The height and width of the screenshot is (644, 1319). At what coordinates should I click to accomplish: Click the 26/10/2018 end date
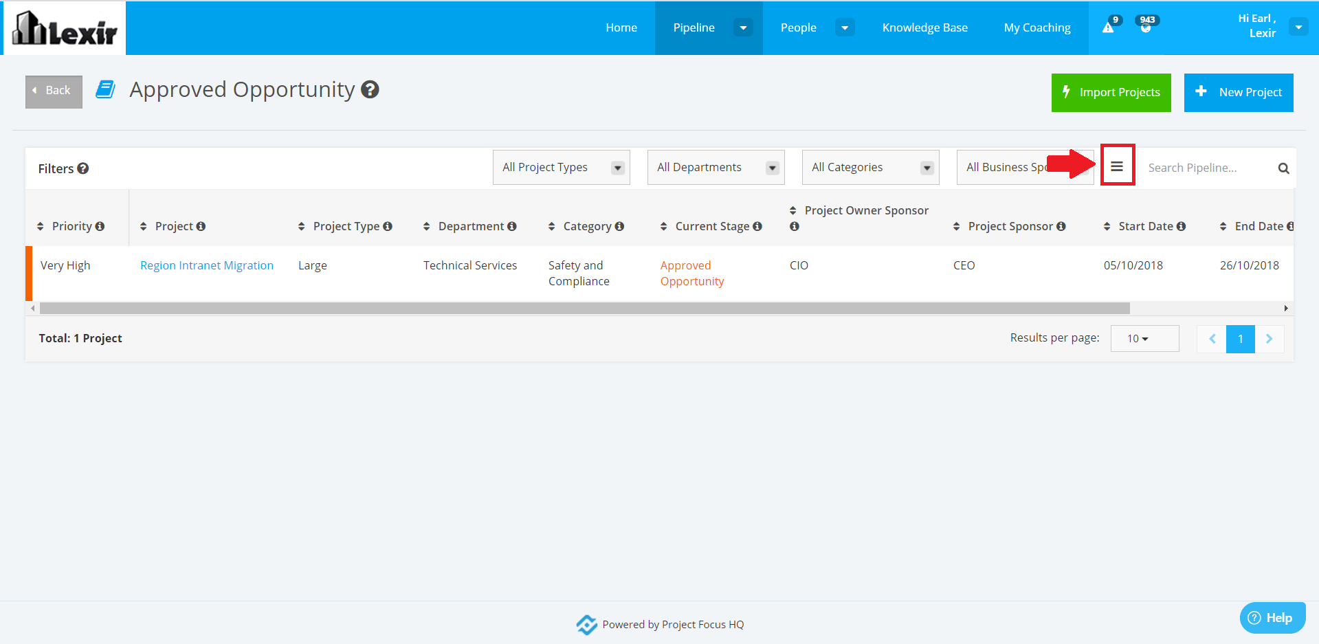point(1250,265)
